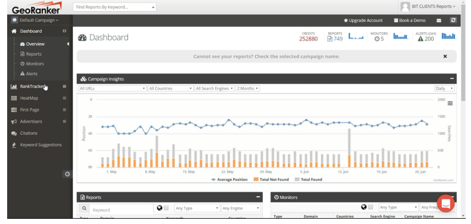Click the refresh icon in top bar

click(453, 20)
